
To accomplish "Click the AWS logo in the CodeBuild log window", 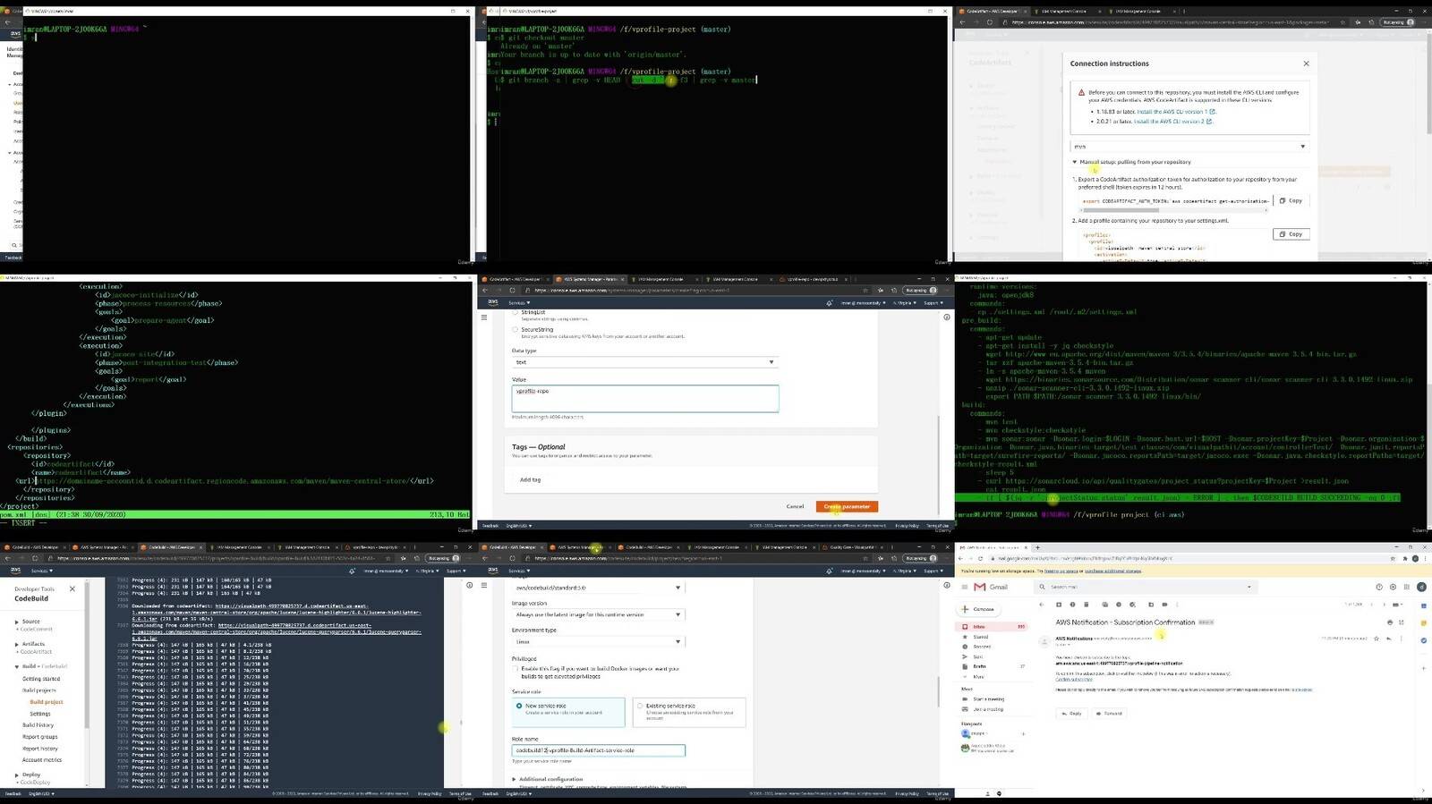I will coord(15,570).
